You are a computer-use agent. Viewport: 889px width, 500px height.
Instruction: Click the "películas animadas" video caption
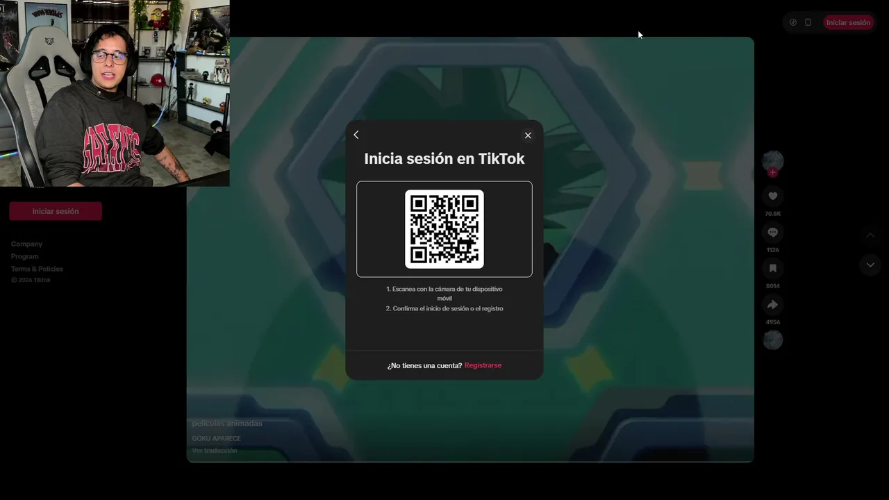point(227,423)
